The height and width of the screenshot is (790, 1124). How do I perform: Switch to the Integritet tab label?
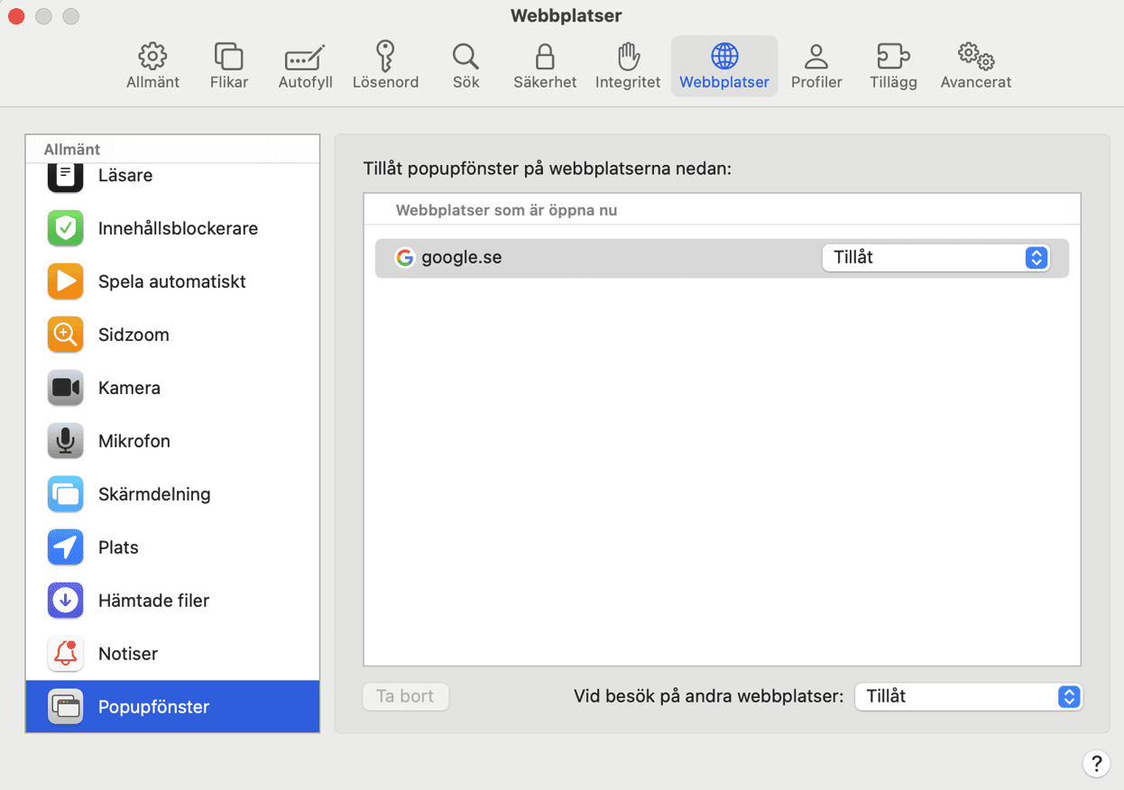(x=628, y=82)
